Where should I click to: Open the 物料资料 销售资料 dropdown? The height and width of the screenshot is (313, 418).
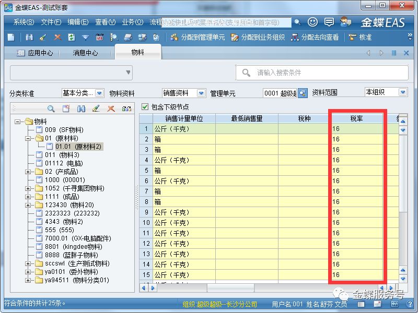click(x=201, y=93)
